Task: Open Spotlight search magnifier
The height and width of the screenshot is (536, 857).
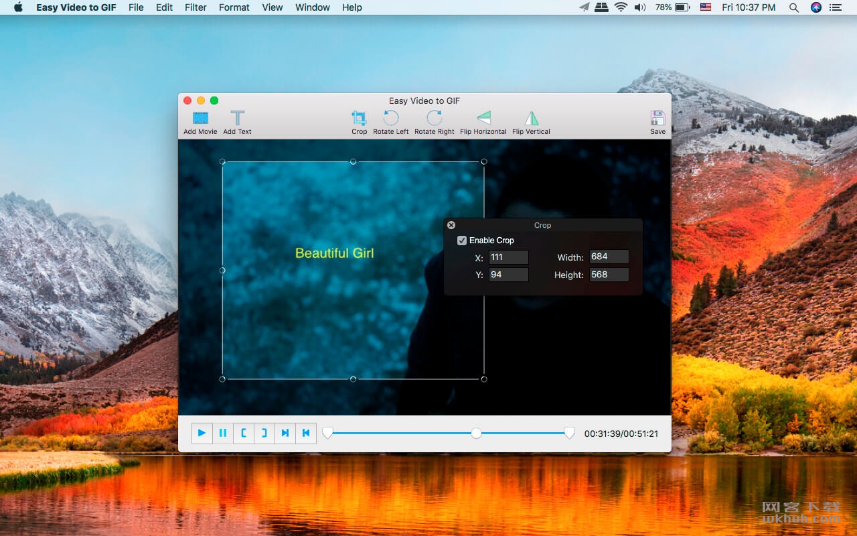Action: (x=794, y=7)
